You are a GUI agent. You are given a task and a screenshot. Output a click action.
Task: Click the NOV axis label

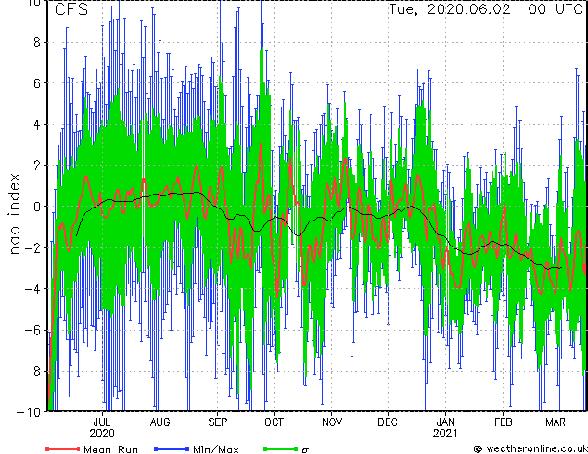pyautogui.click(x=332, y=422)
